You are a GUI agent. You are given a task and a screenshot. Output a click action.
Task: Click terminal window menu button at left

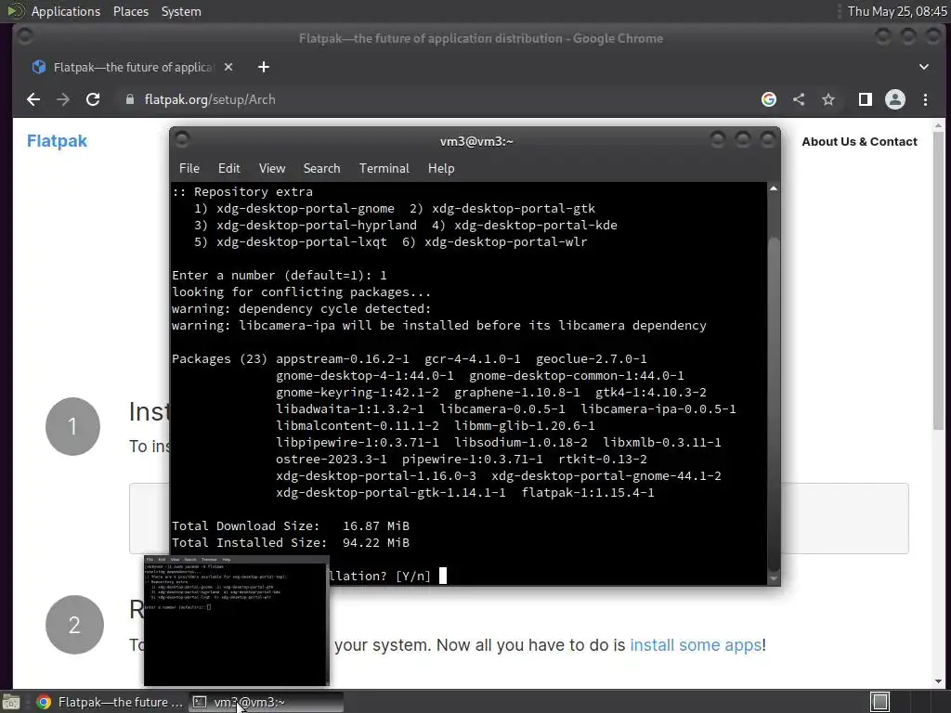182,140
